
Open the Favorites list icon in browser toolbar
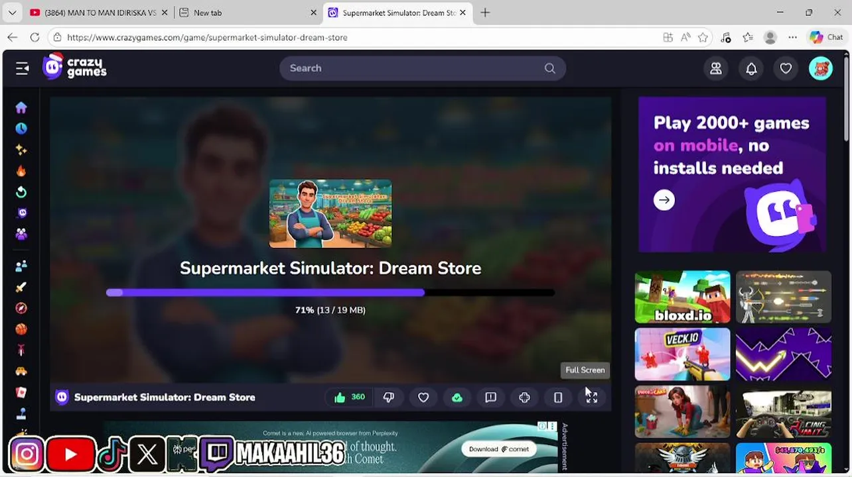(x=748, y=38)
